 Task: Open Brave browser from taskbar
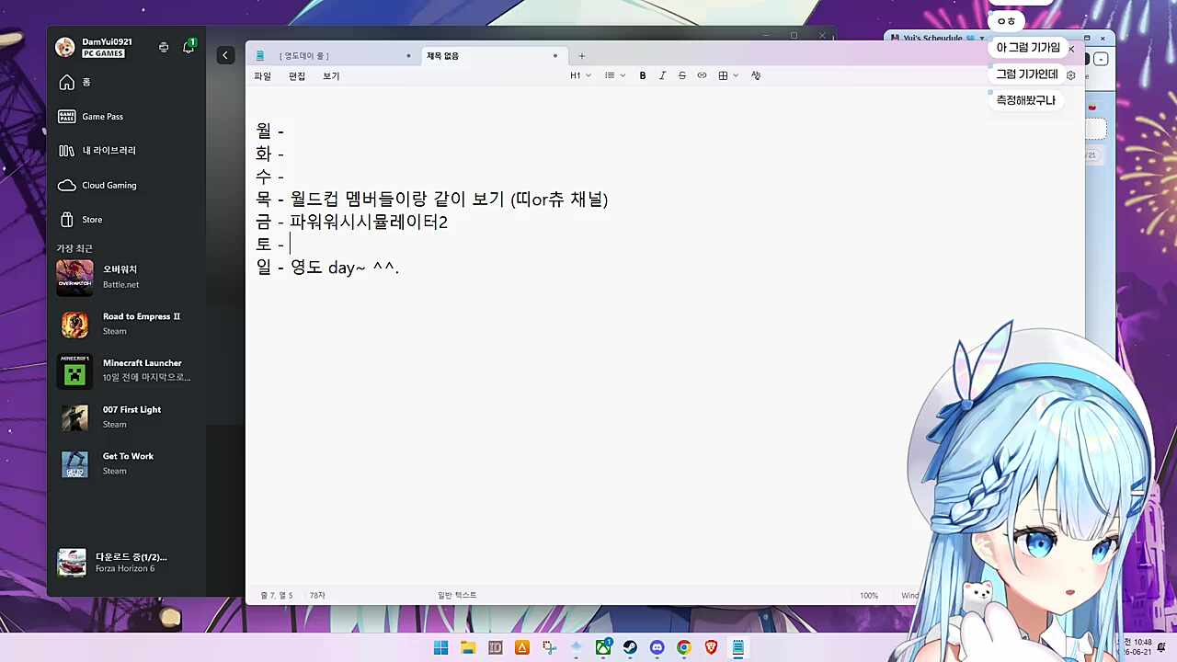711,648
